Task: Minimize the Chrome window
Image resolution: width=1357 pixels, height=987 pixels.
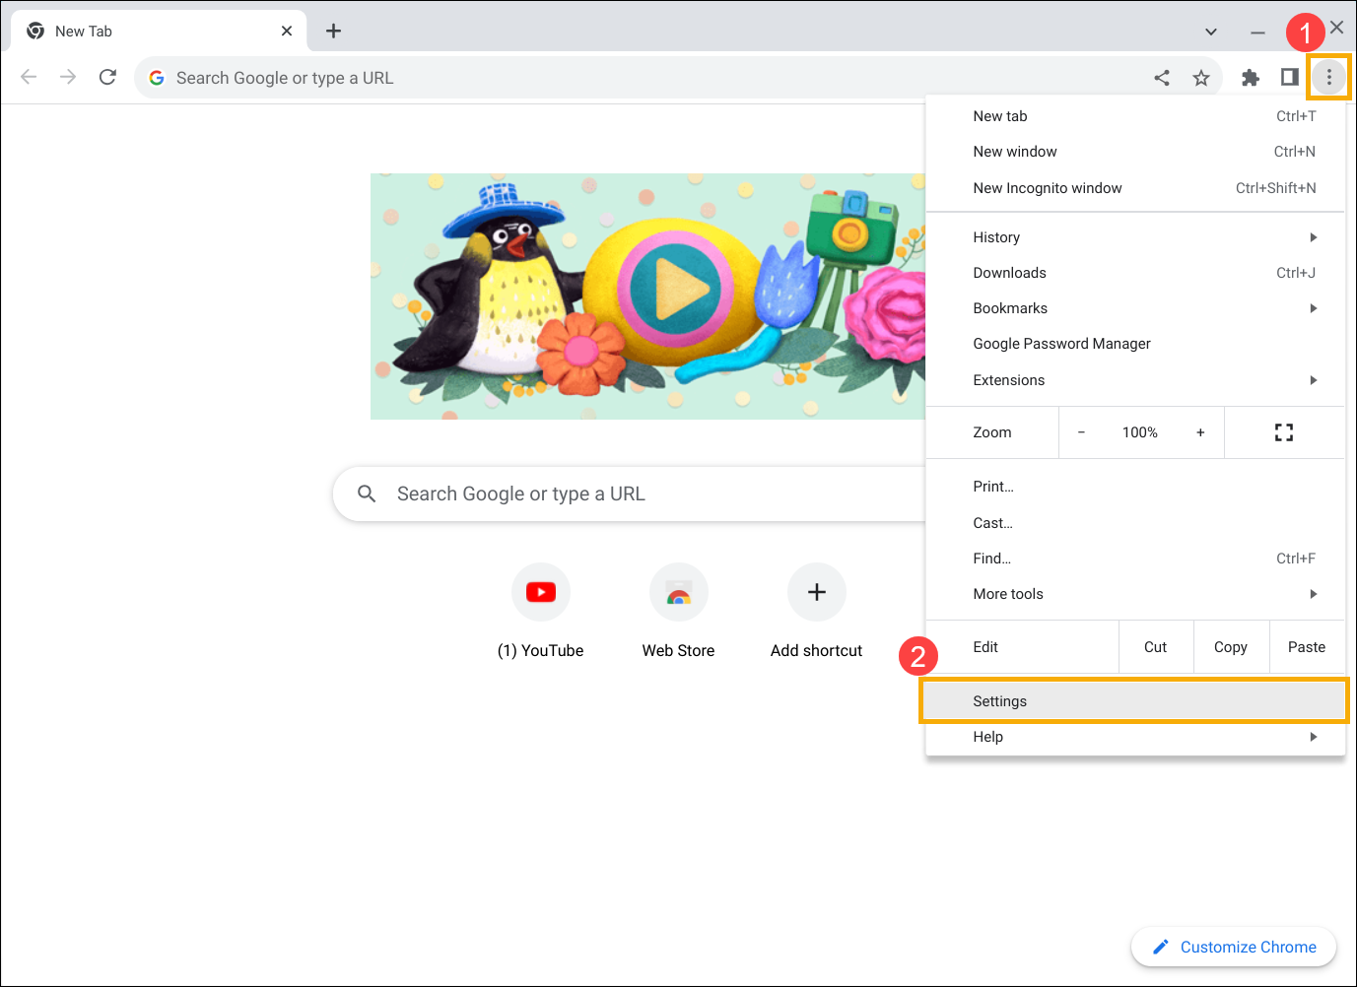Action: (x=1257, y=32)
